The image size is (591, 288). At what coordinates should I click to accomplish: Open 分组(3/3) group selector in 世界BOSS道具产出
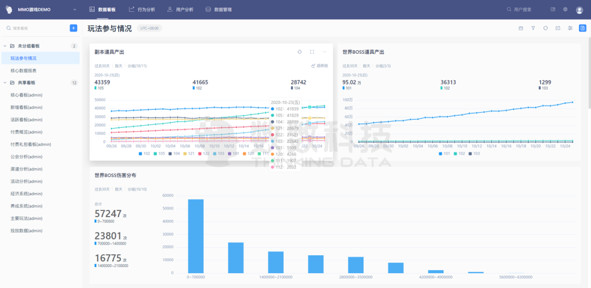(384, 66)
